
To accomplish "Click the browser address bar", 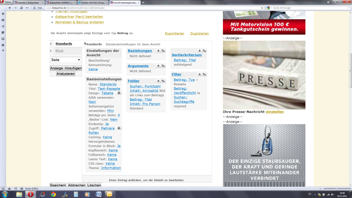I will point(137,8).
